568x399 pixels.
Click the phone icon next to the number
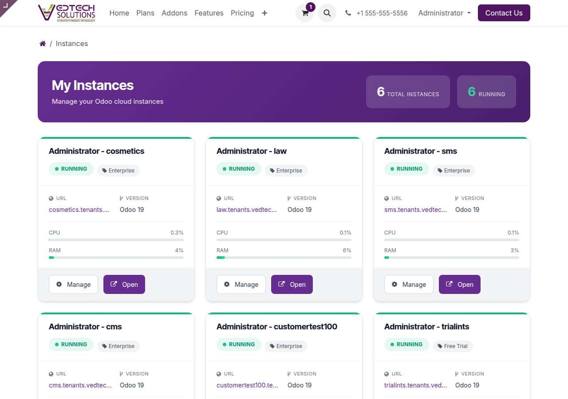tap(348, 13)
